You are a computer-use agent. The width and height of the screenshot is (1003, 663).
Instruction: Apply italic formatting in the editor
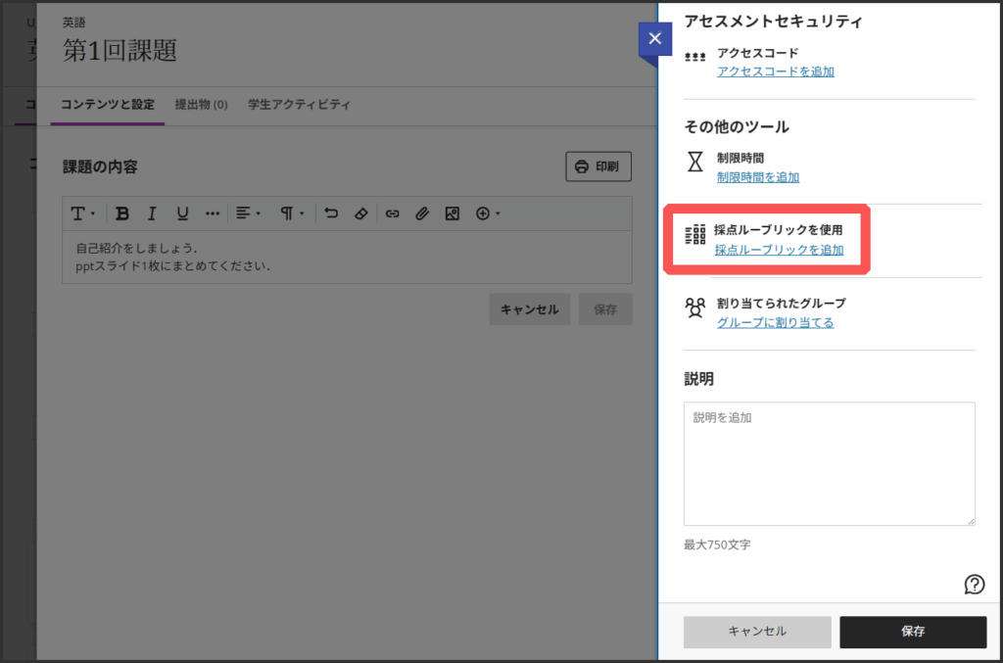[x=152, y=213]
